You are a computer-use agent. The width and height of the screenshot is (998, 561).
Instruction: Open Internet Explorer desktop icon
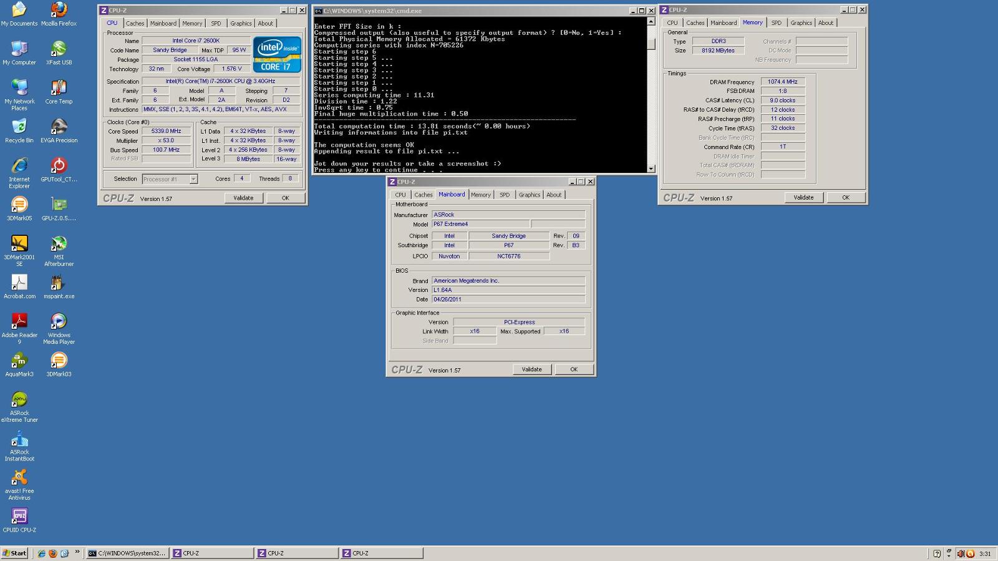(19, 173)
